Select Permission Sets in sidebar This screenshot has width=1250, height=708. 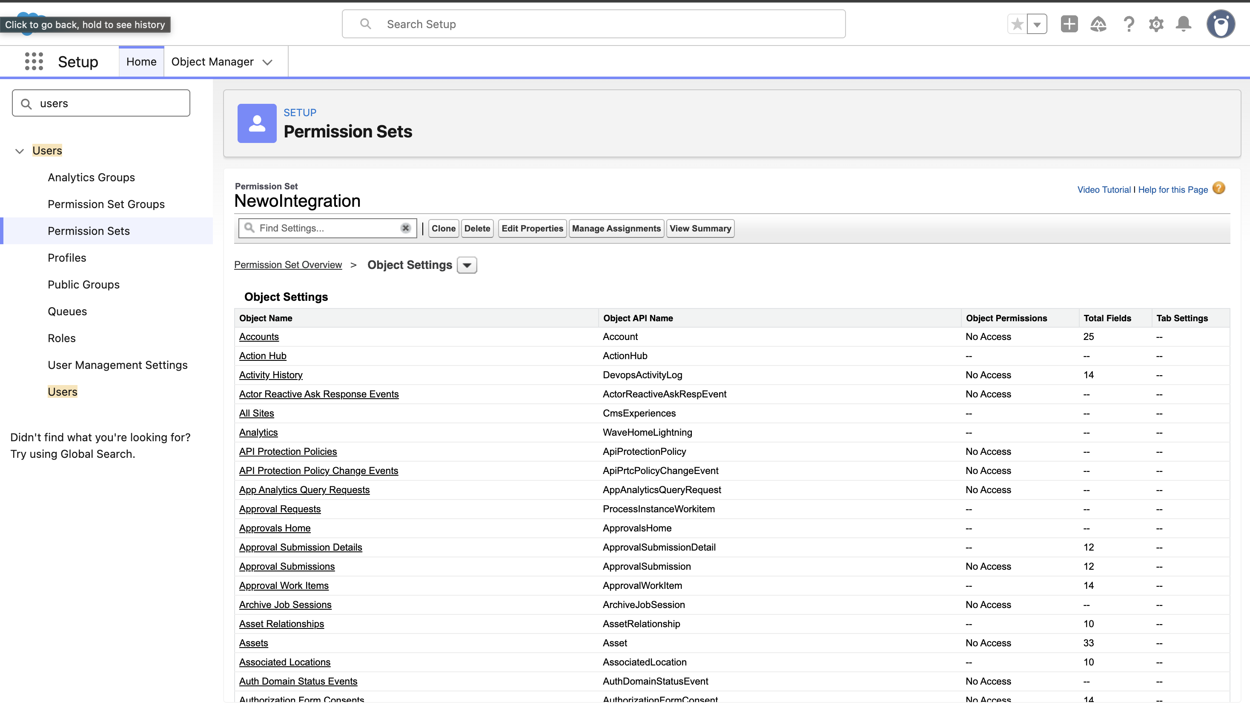pyautogui.click(x=89, y=231)
